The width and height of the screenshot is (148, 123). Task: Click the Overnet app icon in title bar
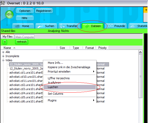click(3, 3)
